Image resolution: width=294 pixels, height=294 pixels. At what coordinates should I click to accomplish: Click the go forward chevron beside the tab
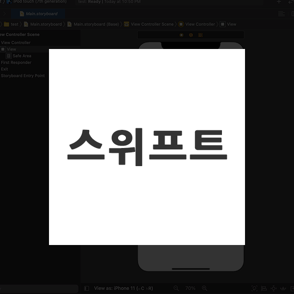[4, 14]
